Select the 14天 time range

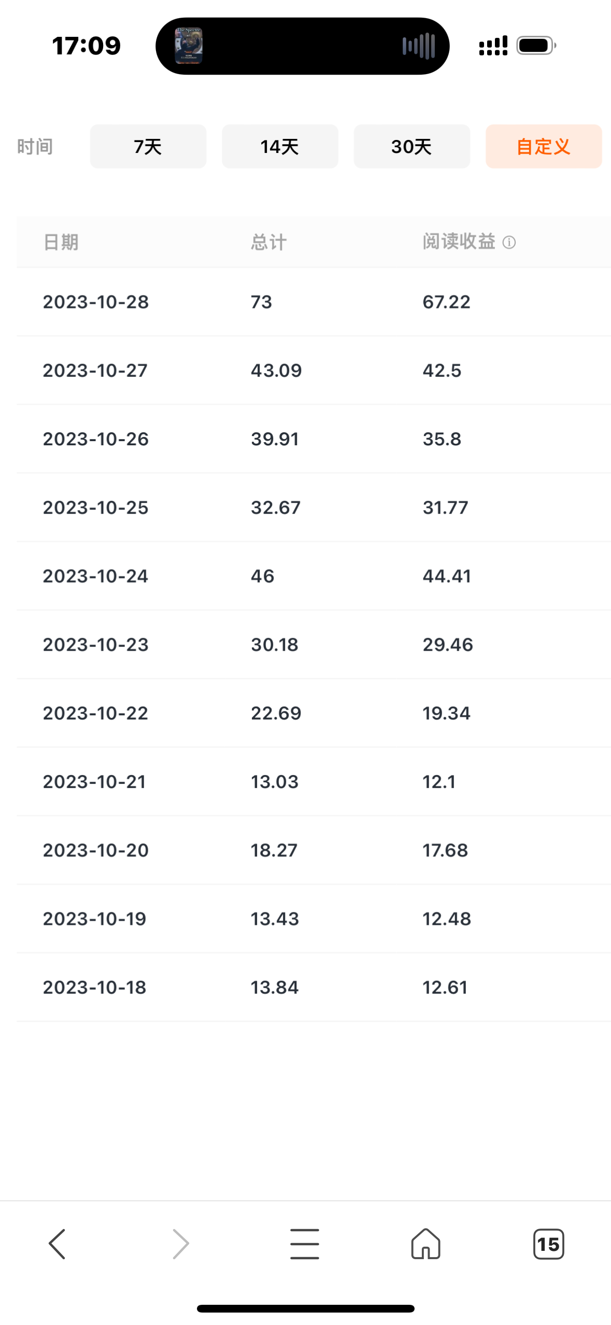pos(280,146)
